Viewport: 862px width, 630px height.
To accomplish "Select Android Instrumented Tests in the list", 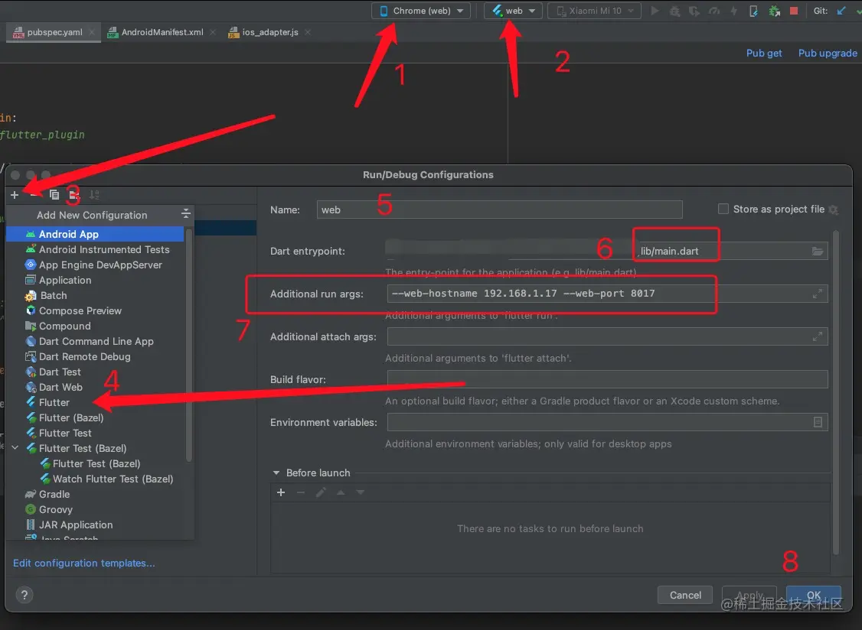I will (x=95, y=249).
